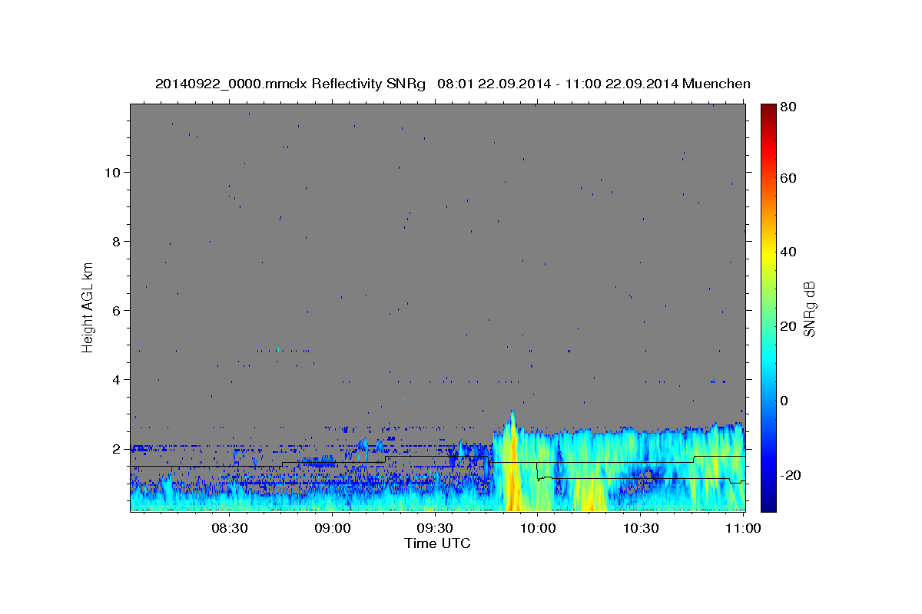Select the 'Time UTC' axis label
This screenshot has width=922, height=614.
click(x=437, y=543)
